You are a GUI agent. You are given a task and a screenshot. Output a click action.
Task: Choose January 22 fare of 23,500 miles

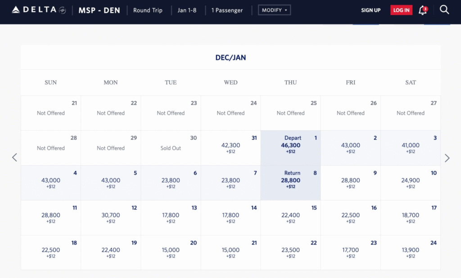click(x=290, y=252)
